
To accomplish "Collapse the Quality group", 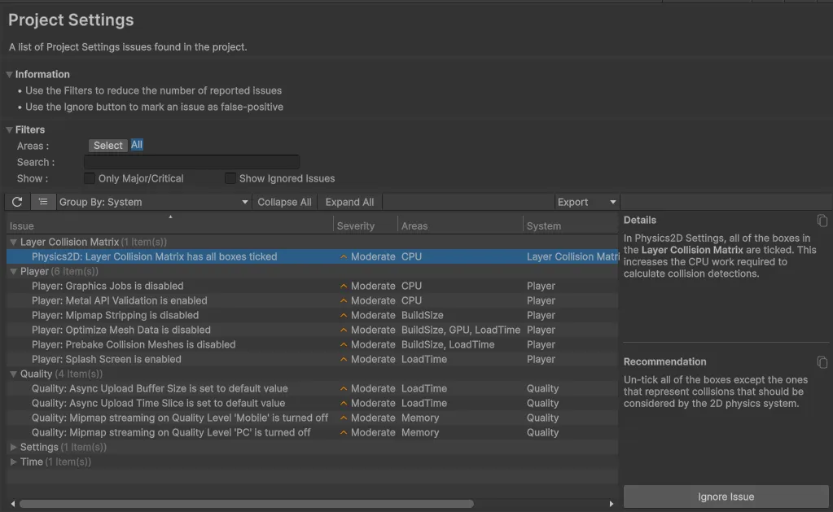I will pos(14,374).
